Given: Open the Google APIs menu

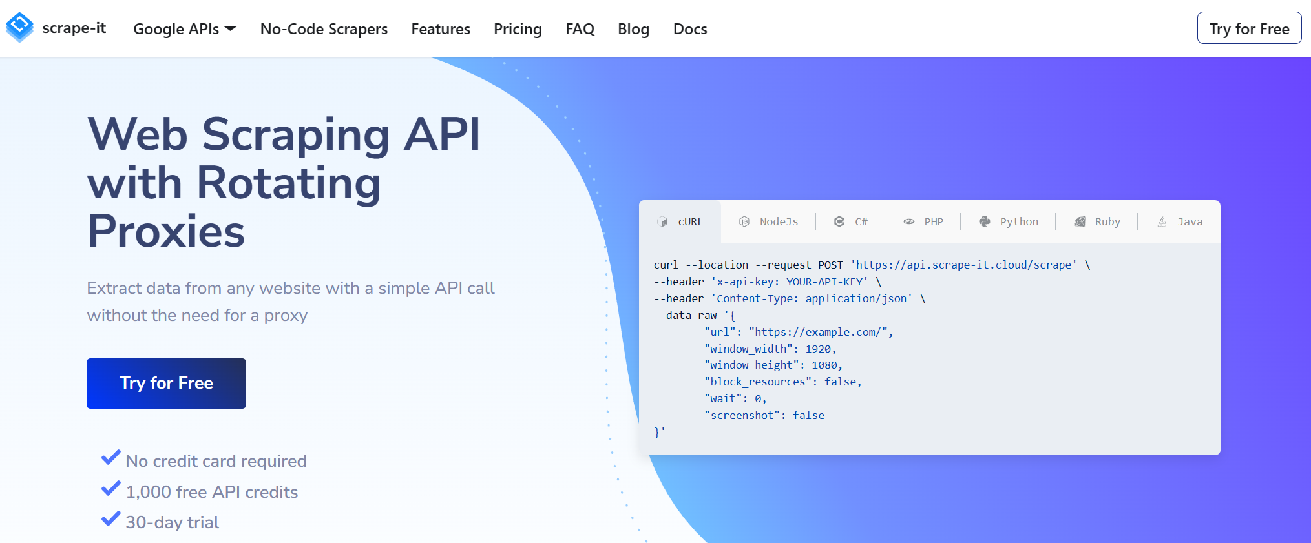Looking at the screenshot, I should 185,29.
